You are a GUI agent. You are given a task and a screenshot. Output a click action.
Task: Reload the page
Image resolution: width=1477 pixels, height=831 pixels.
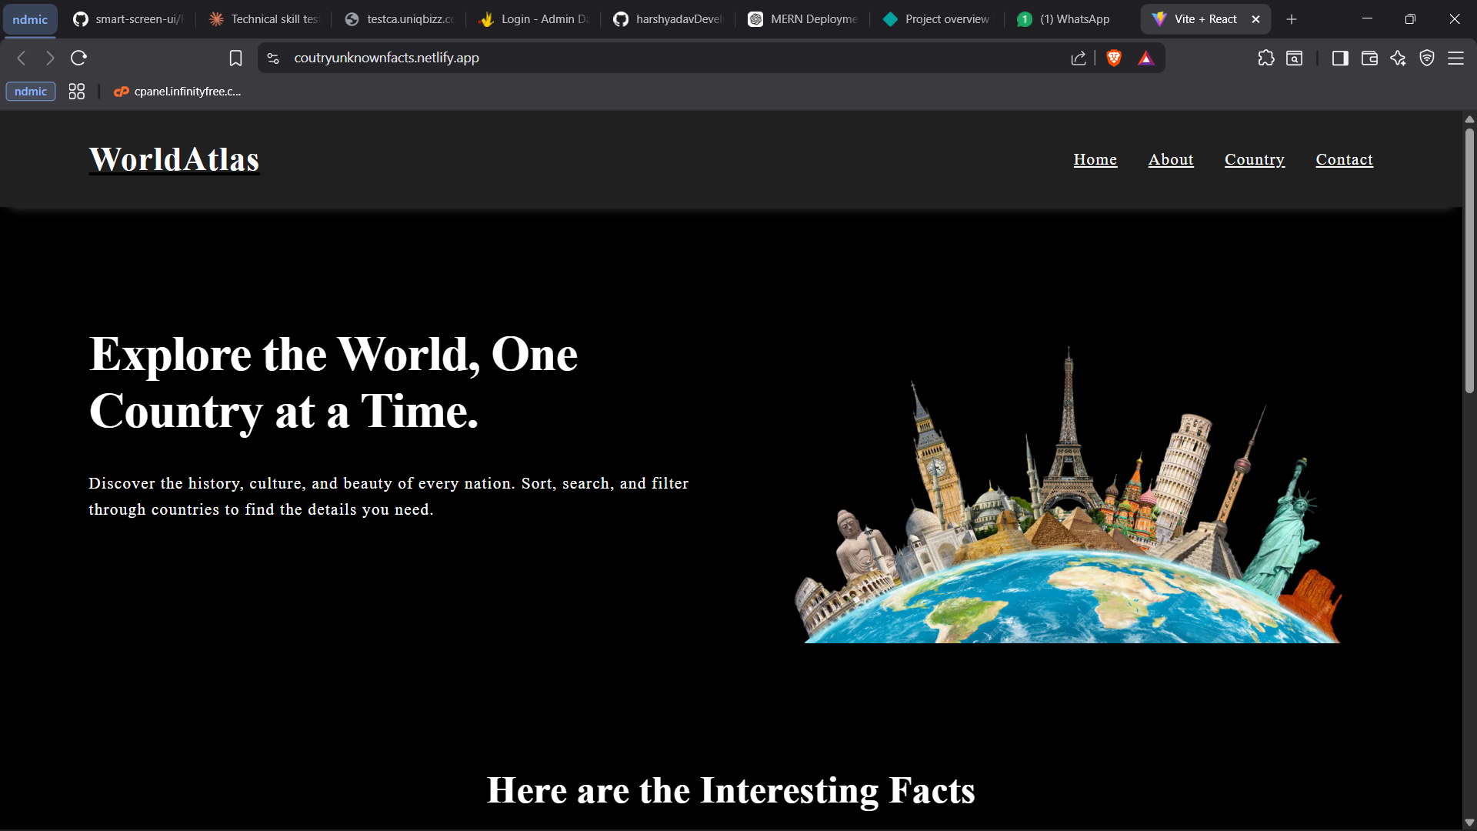[x=78, y=58]
